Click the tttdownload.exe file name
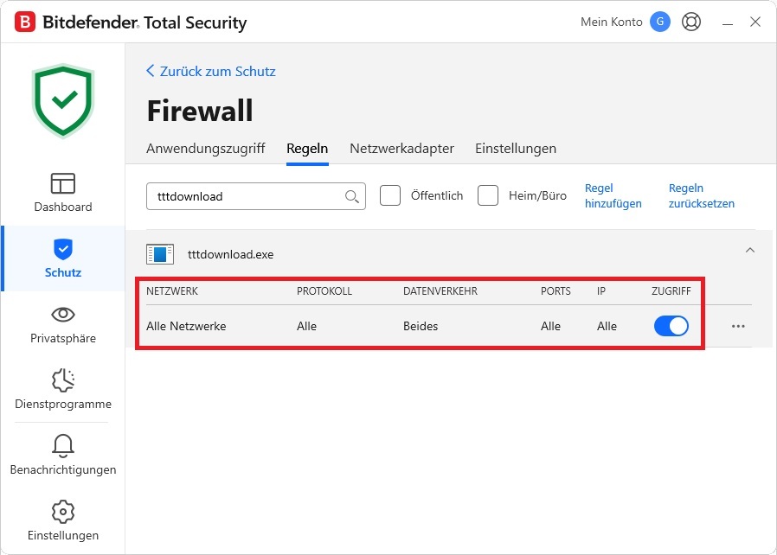Viewport: 777px width, 555px height. click(230, 254)
